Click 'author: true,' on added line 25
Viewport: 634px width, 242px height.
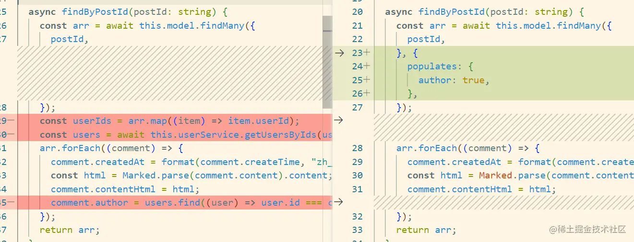click(x=454, y=80)
